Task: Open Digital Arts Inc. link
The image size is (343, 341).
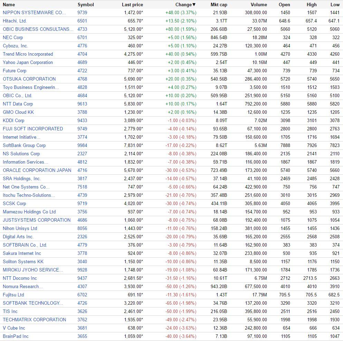Action: [x=18, y=237]
